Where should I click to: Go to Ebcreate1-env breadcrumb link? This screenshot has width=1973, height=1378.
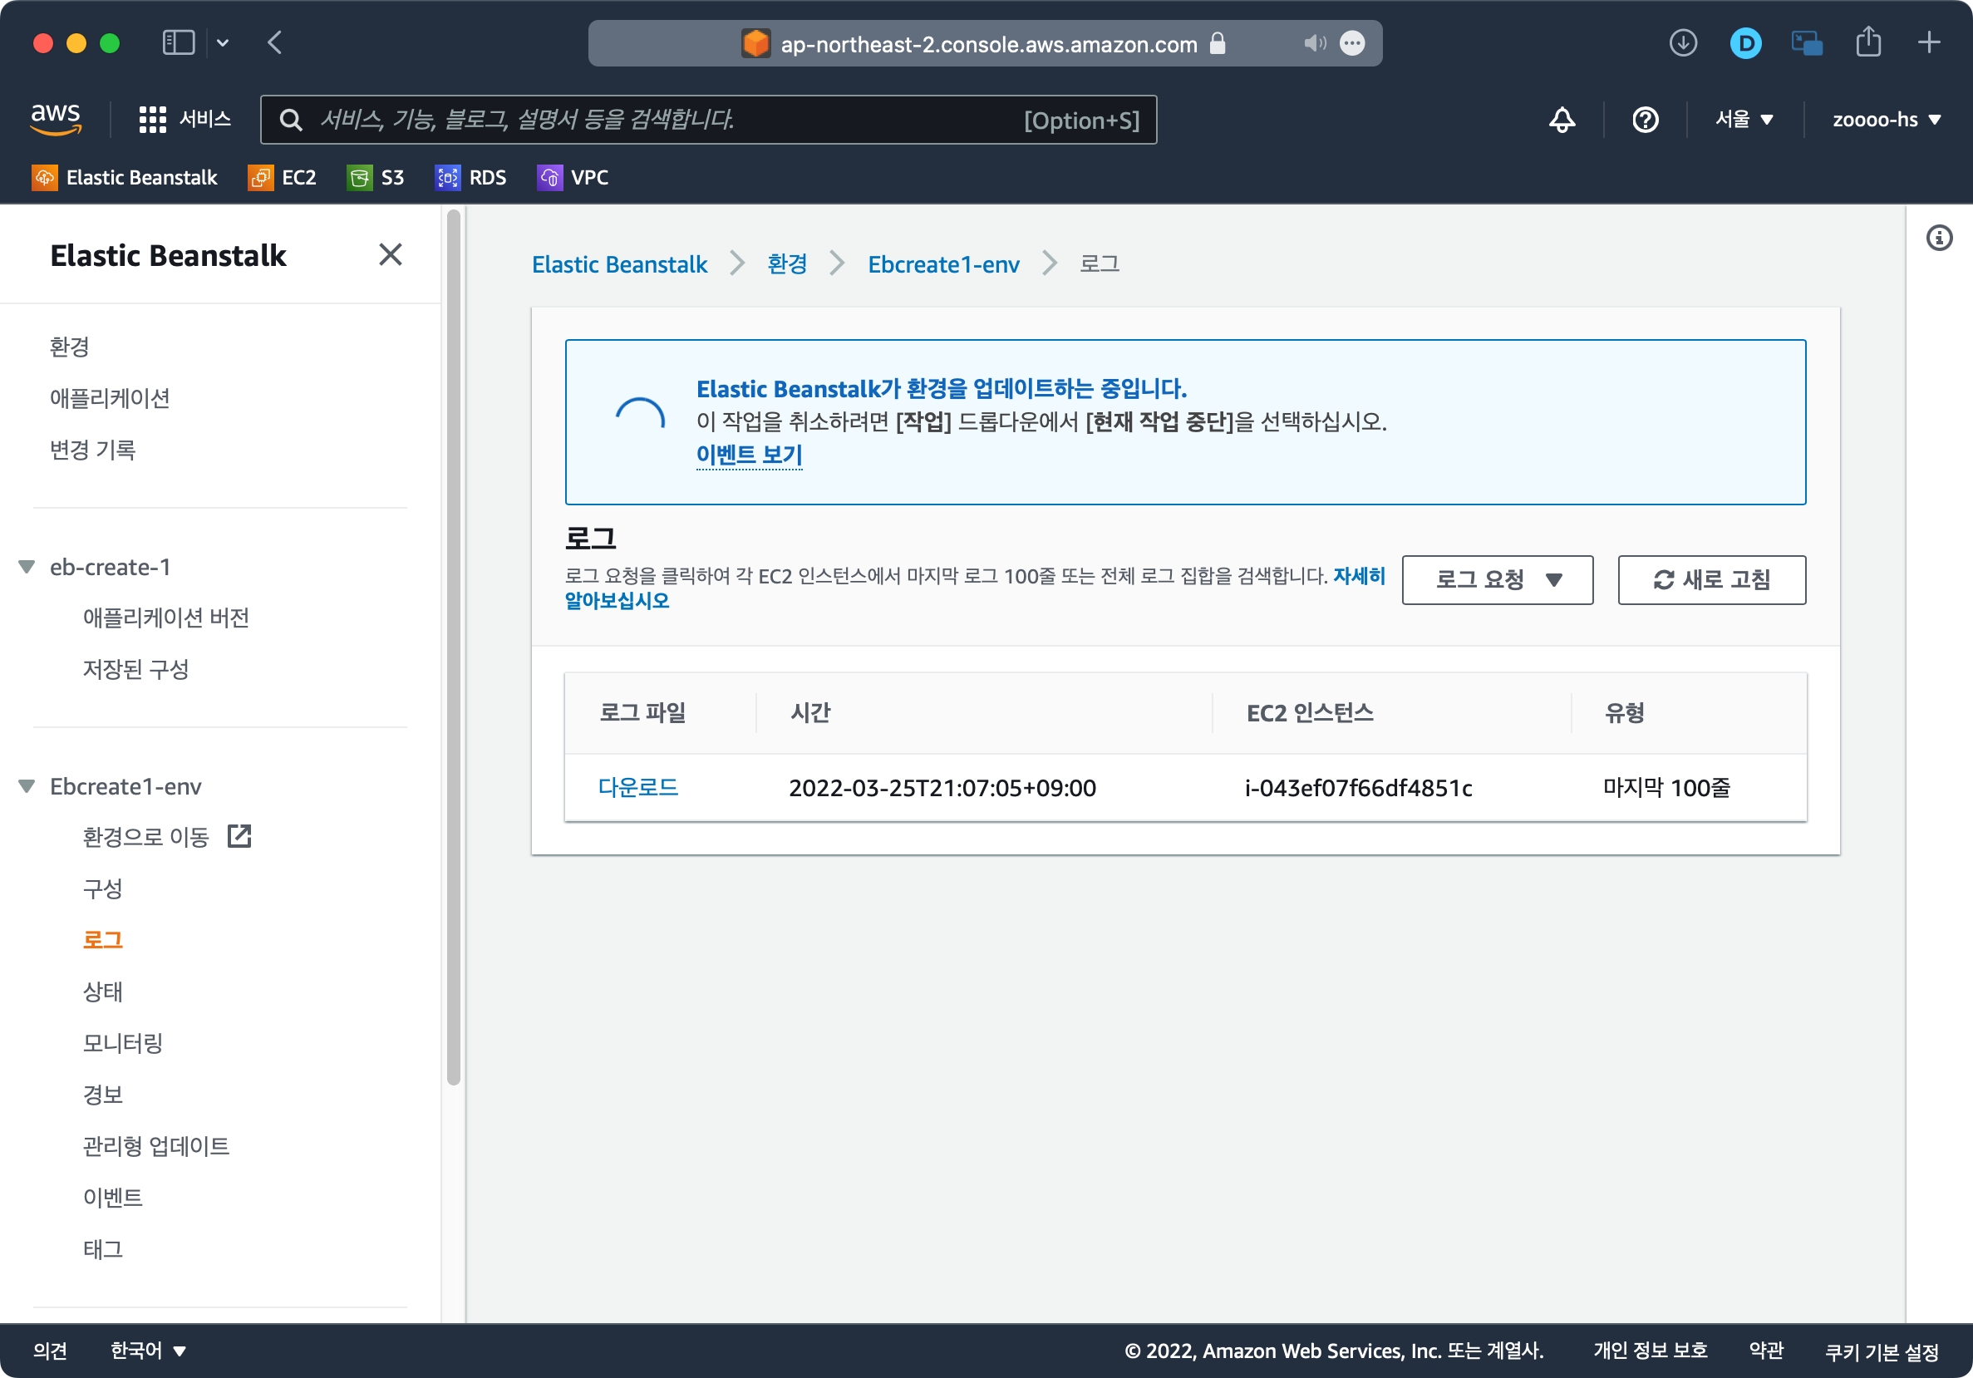(x=943, y=263)
